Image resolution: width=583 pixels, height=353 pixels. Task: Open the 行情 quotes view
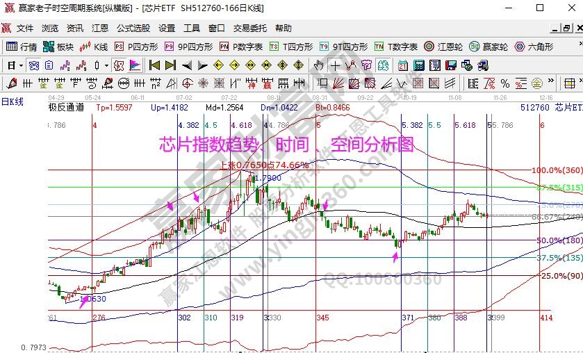point(22,47)
